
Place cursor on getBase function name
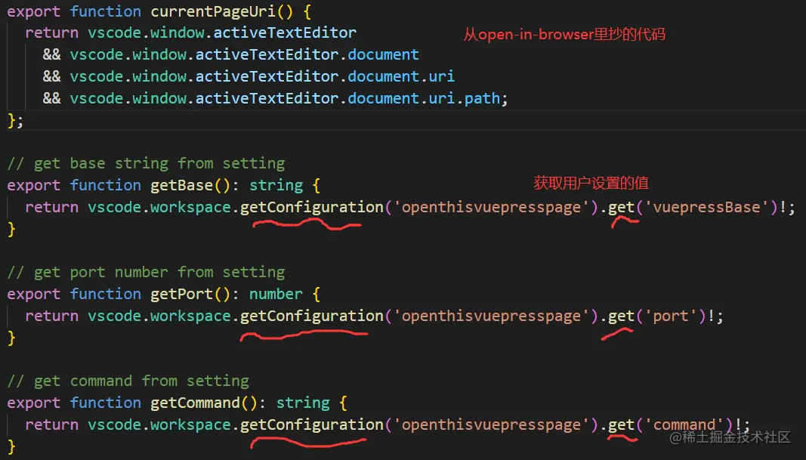[x=181, y=185]
